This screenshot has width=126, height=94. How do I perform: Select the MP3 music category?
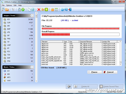(x=18, y=77)
